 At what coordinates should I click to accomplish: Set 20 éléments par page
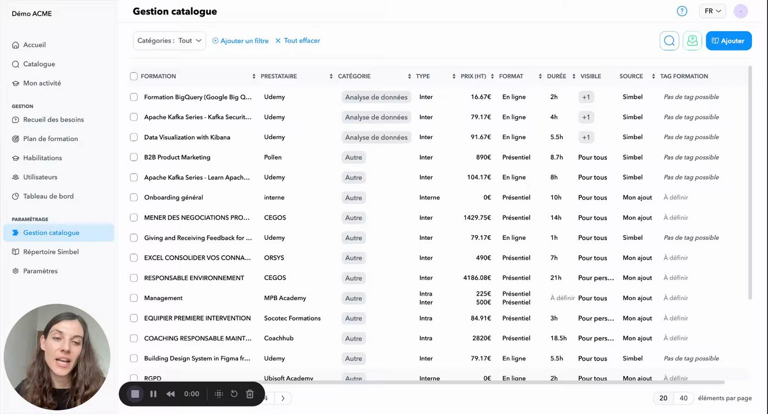(x=663, y=398)
